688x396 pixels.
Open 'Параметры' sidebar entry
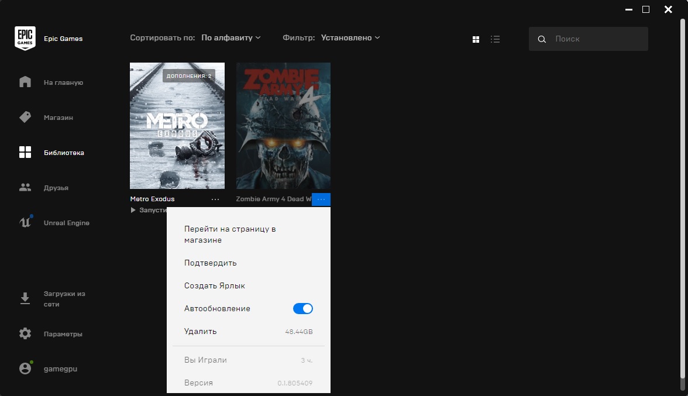tap(63, 334)
